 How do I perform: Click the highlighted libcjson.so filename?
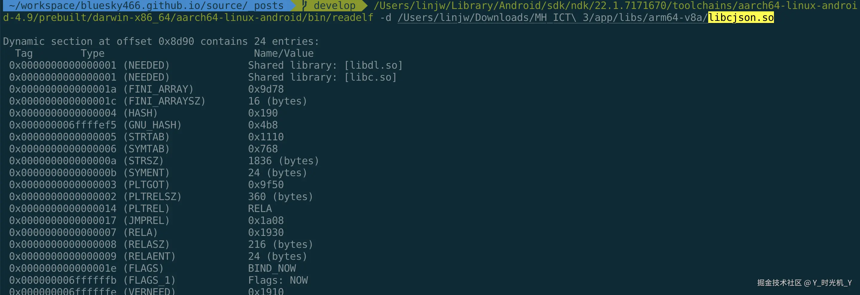click(741, 17)
